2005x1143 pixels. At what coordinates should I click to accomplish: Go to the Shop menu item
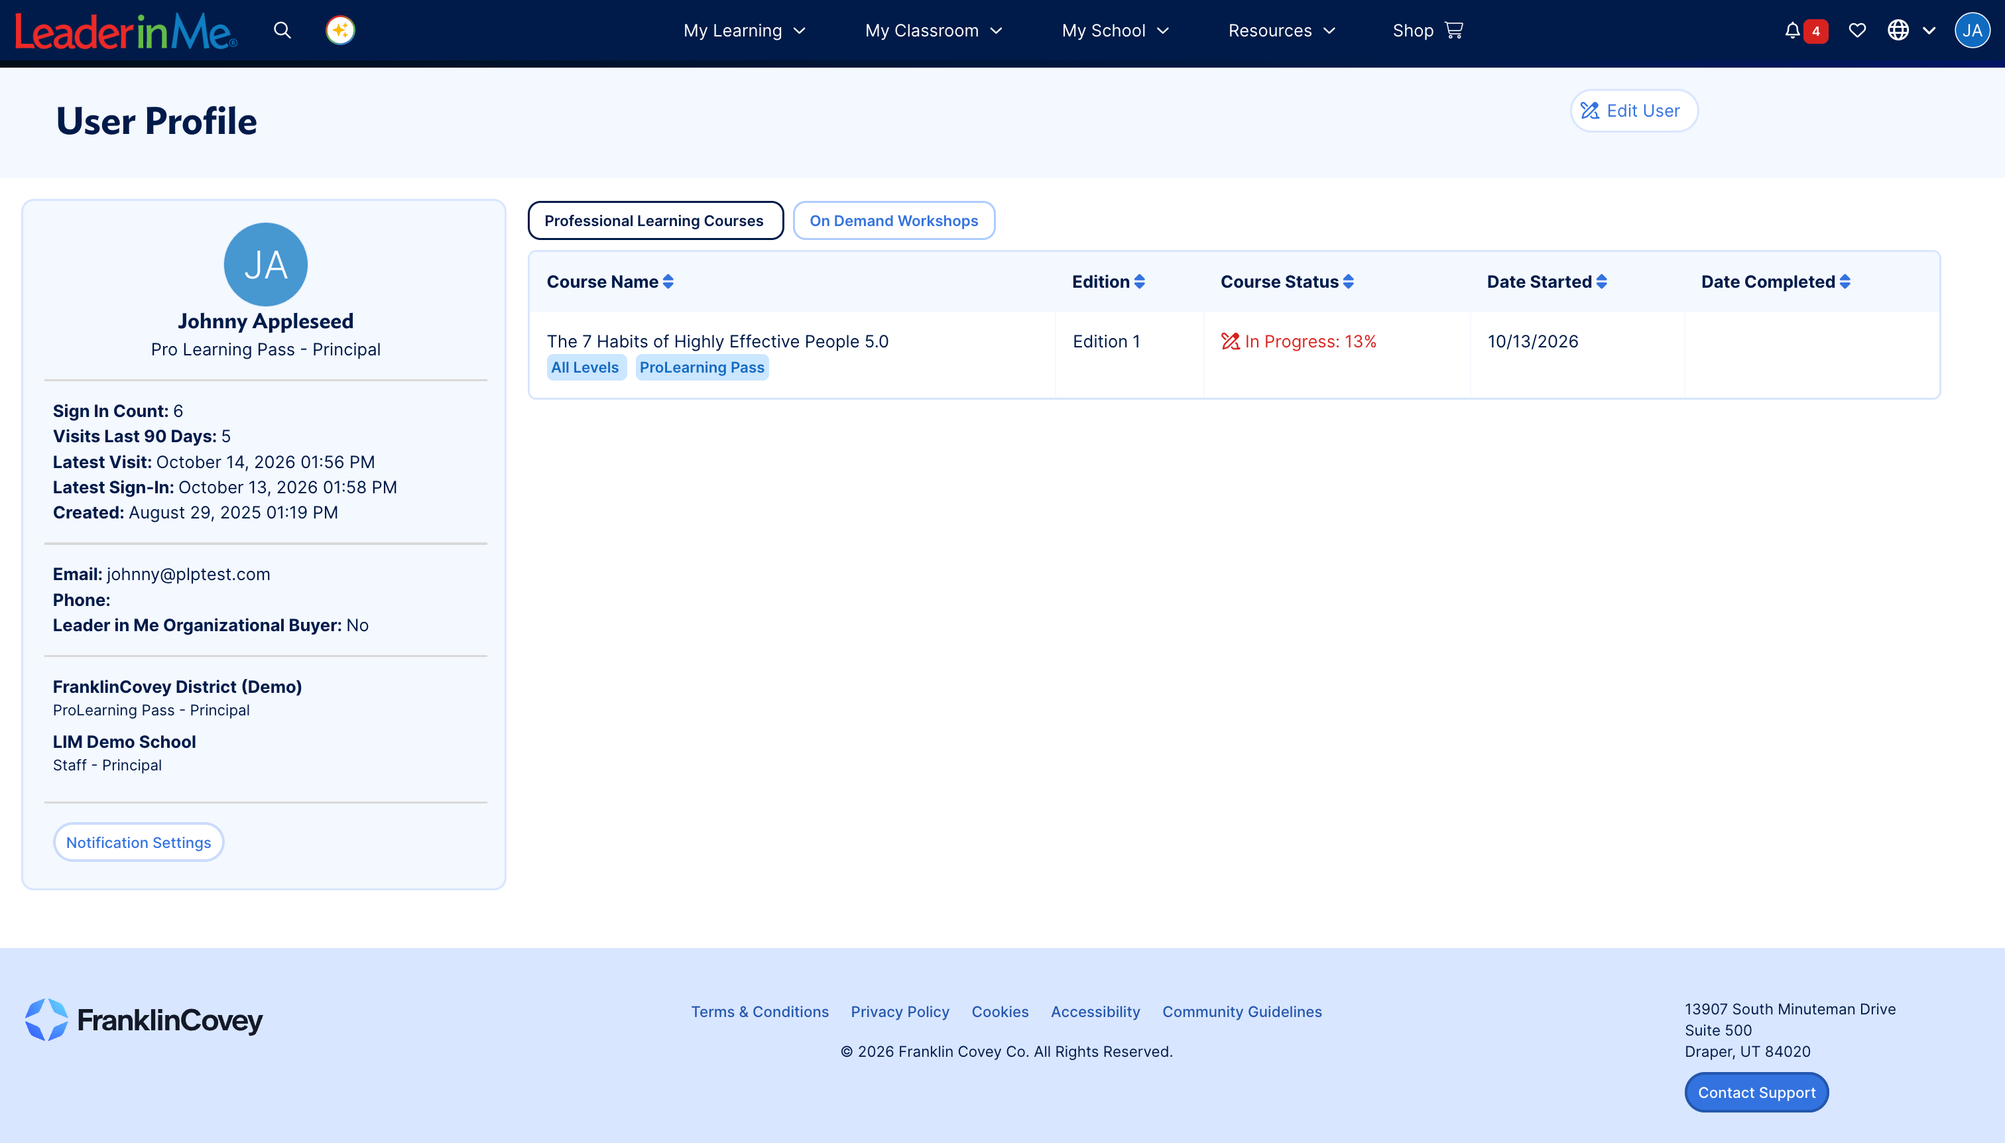coord(1428,30)
